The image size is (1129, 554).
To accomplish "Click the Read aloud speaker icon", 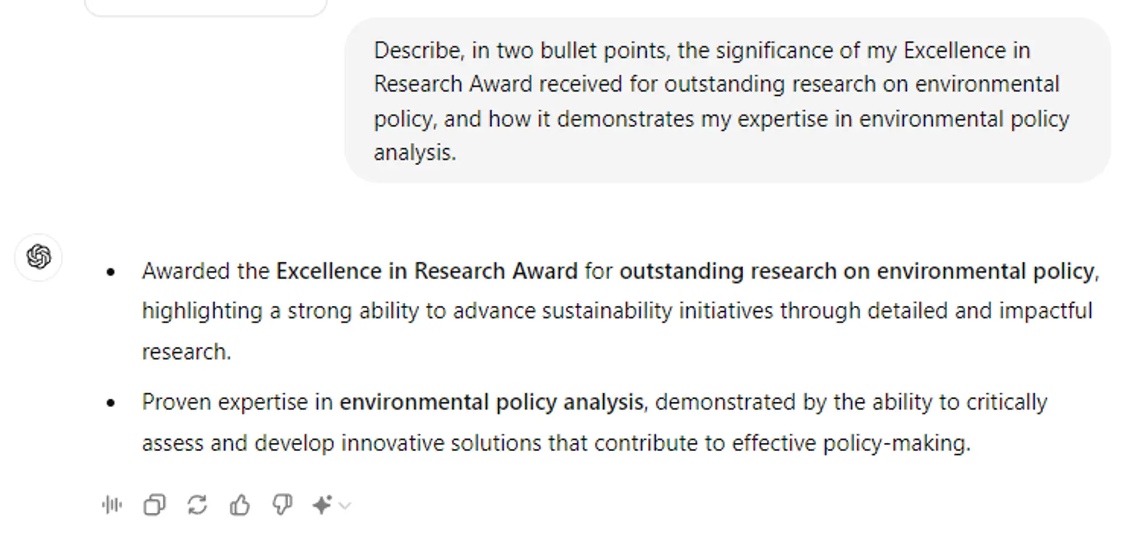I will (x=112, y=505).
